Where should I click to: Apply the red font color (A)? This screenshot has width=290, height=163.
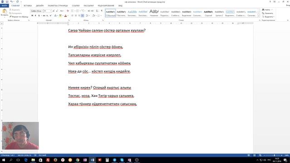[65, 16]
